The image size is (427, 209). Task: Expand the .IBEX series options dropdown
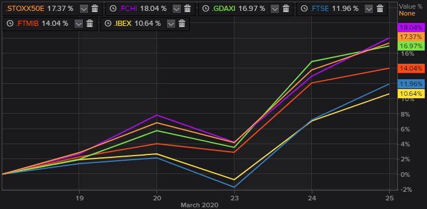click(171, 24)
